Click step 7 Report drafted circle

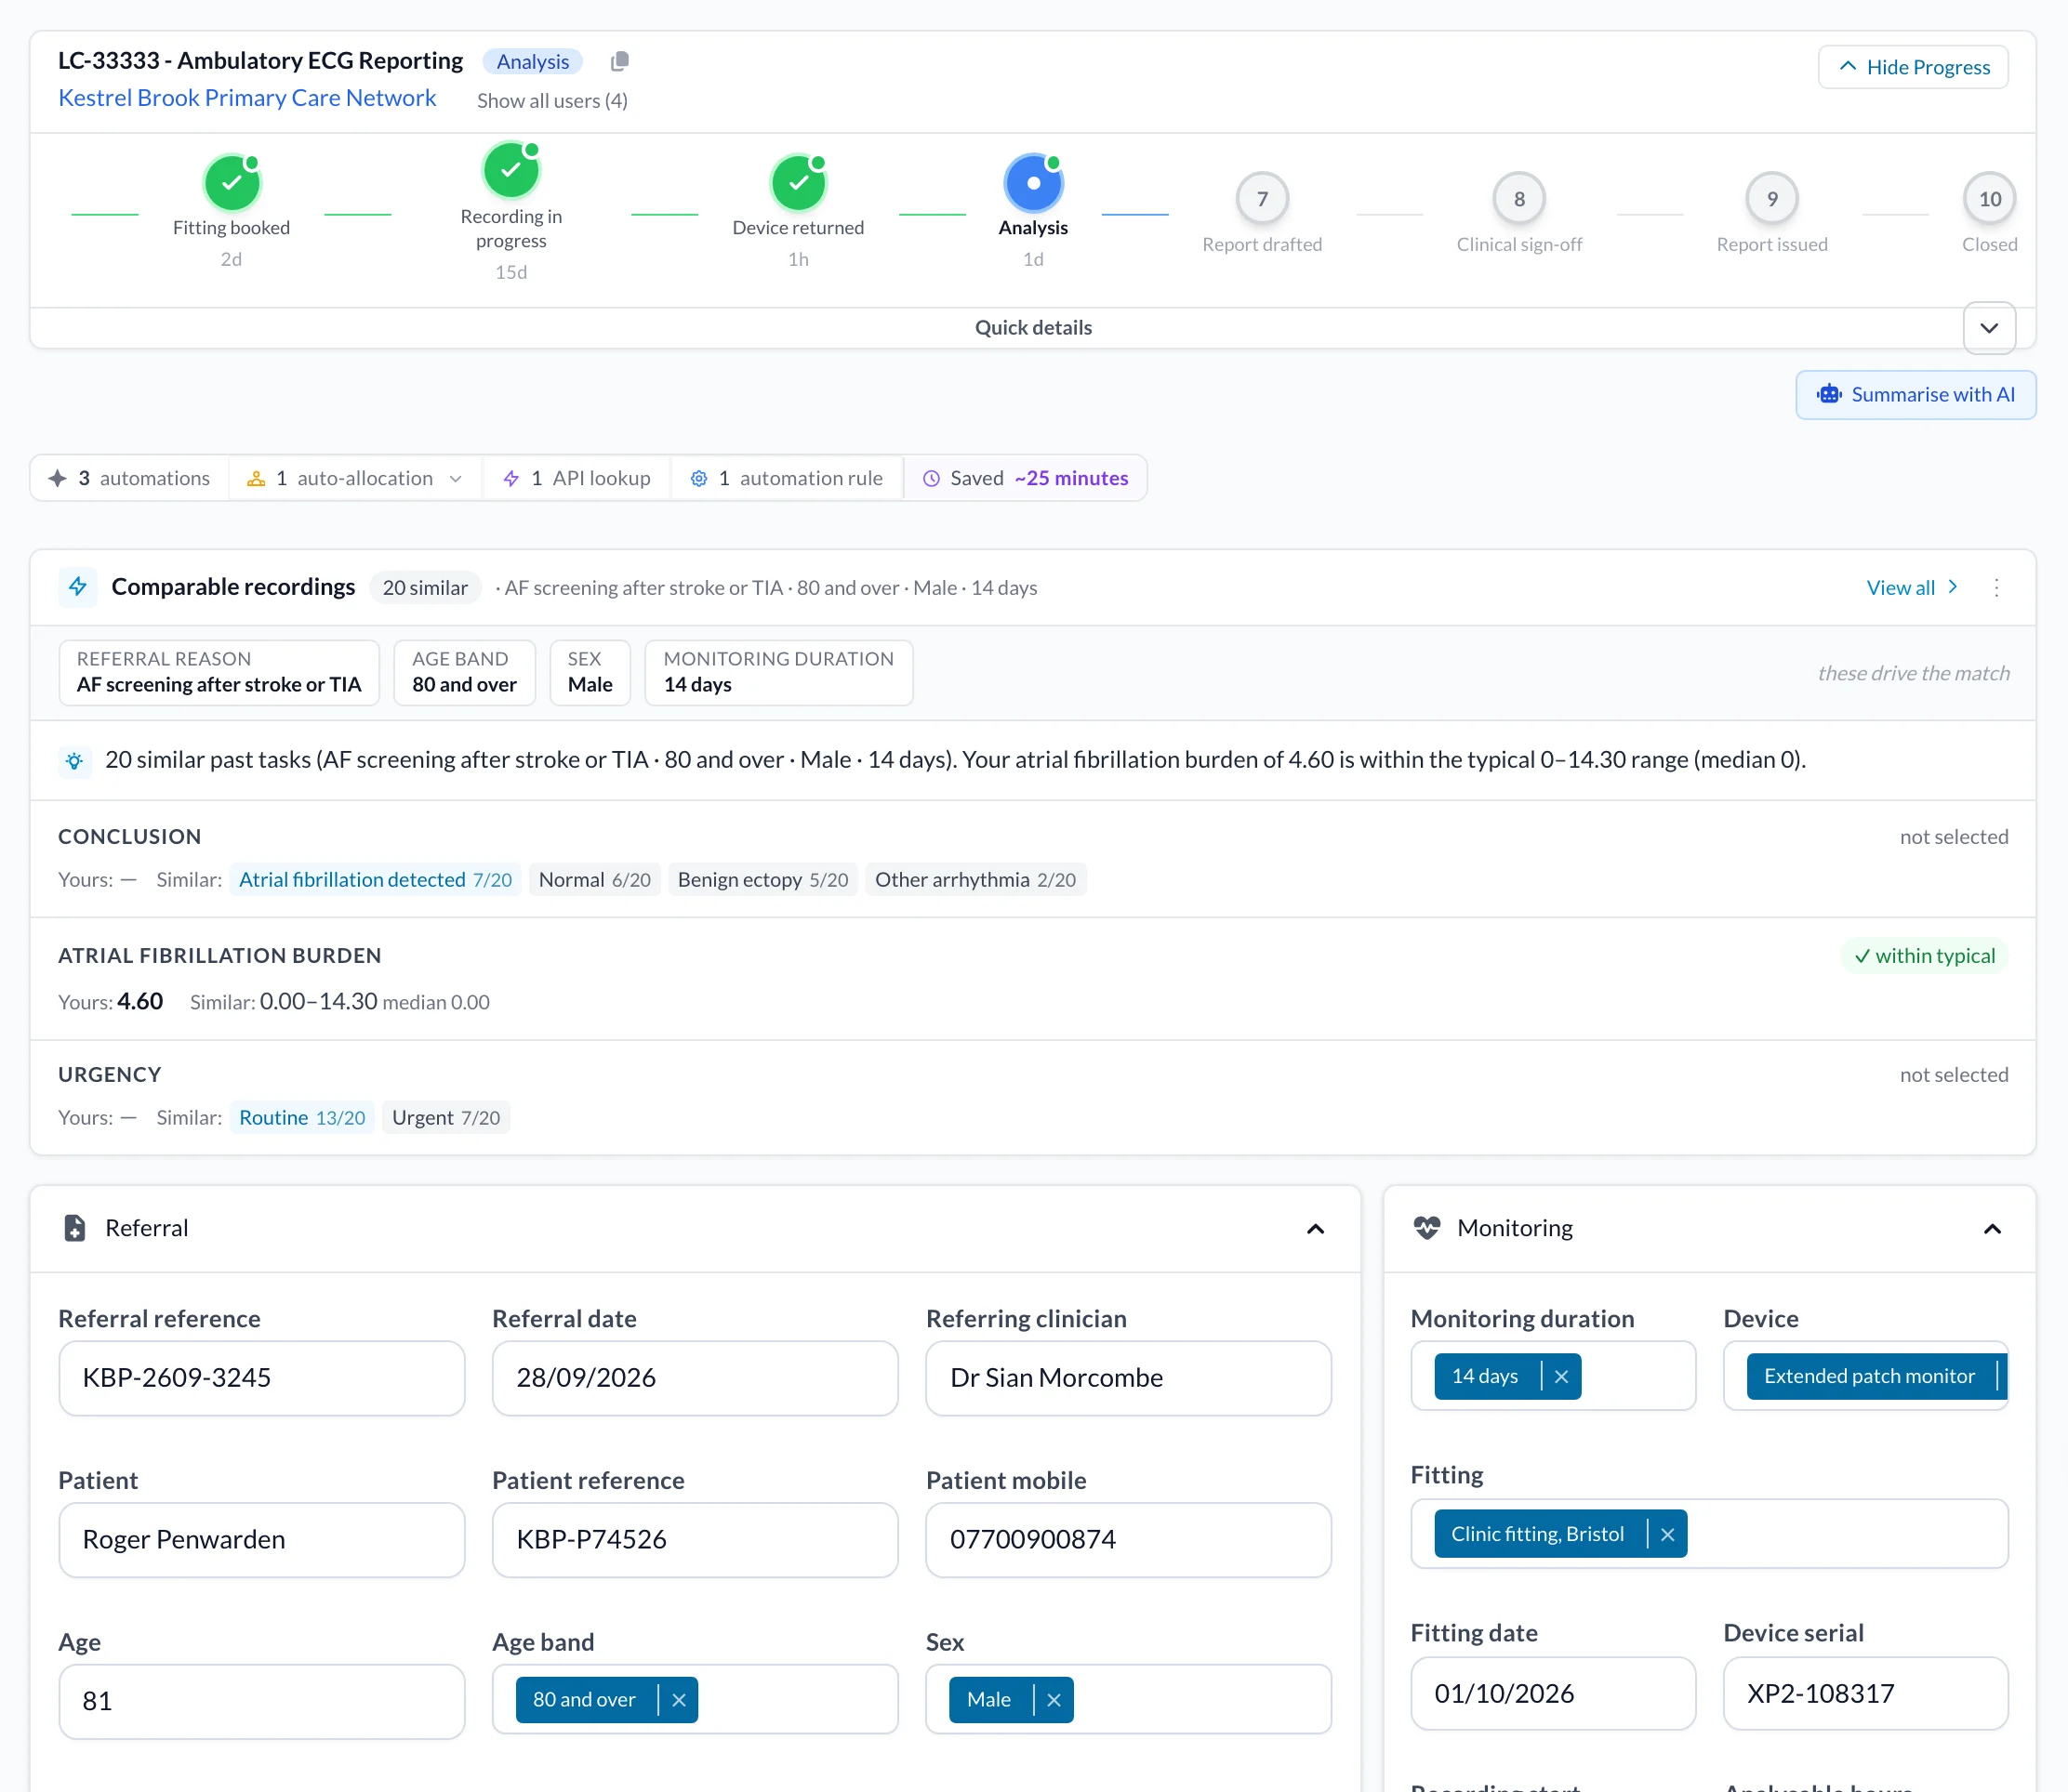1263,199
